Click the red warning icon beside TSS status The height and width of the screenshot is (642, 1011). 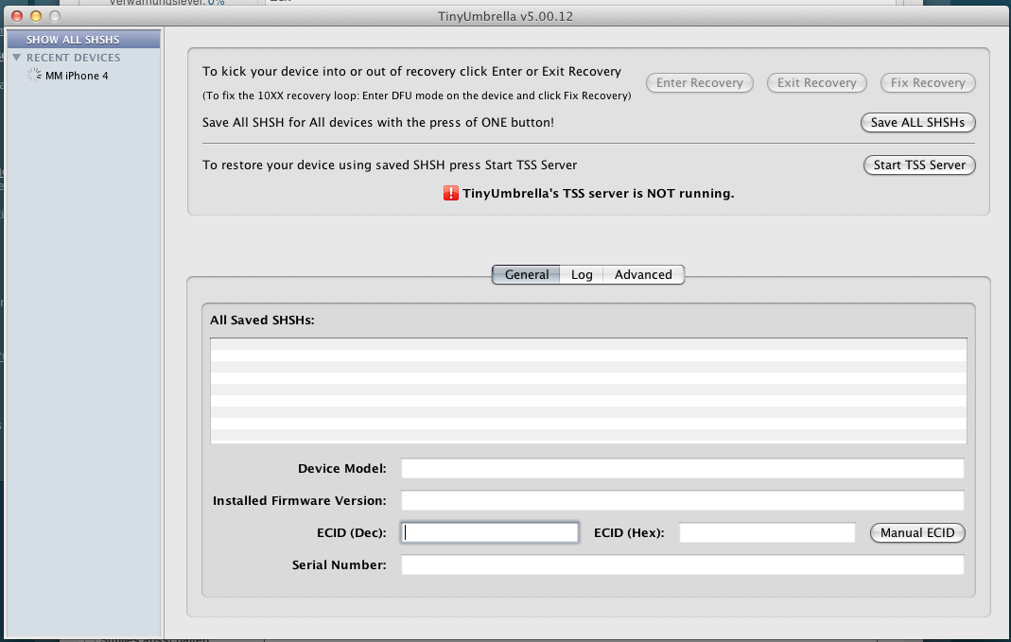(x=451, y=194)
